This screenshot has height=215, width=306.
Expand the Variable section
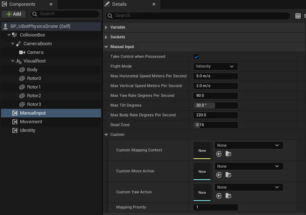[106, 27]
